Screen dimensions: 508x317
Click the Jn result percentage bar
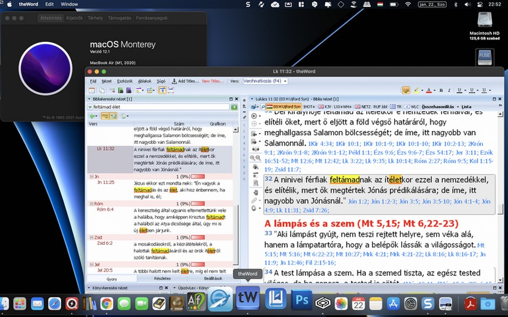(x=198, y=177)
